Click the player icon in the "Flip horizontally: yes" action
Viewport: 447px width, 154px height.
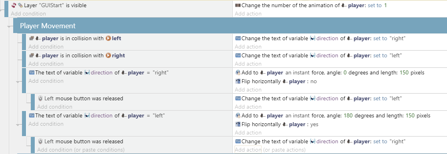[285, 124]
